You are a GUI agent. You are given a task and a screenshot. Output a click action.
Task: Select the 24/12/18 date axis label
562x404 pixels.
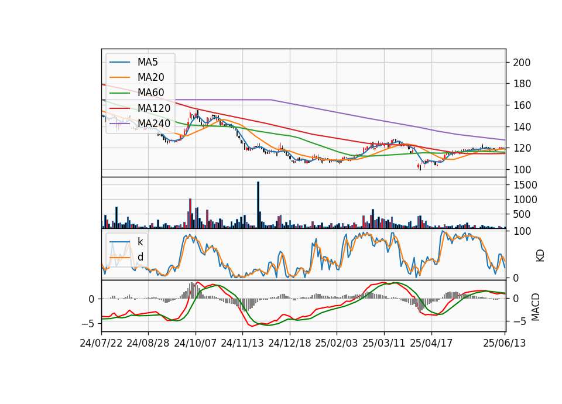[x=290, y=343]
